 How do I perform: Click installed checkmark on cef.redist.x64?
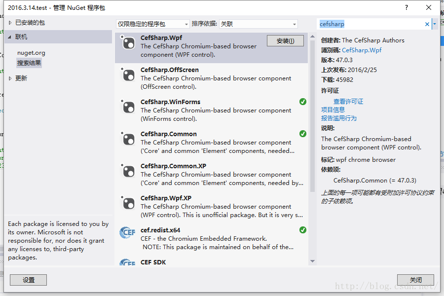[303, 230]
